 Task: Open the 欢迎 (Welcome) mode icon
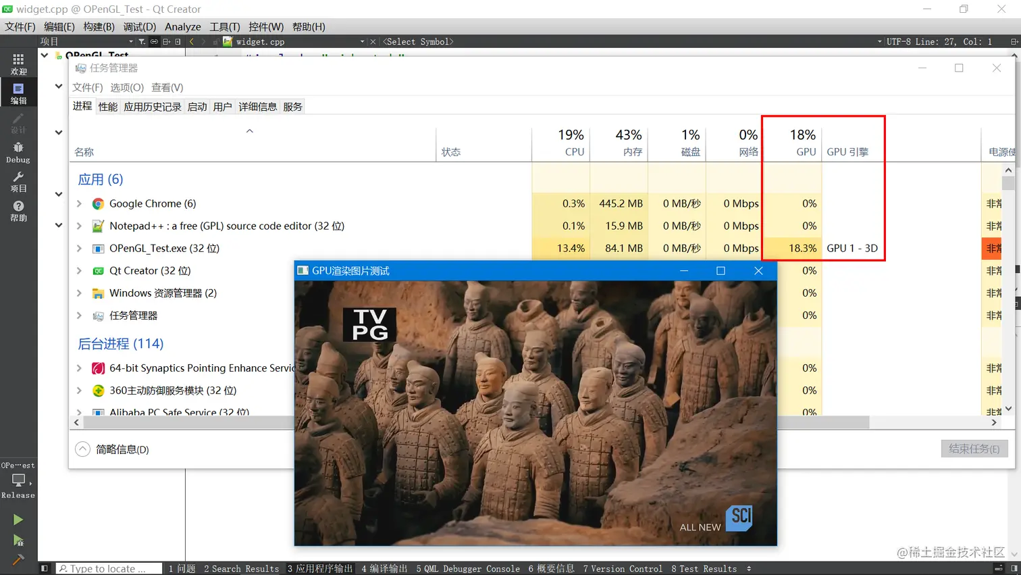(18, 65)
